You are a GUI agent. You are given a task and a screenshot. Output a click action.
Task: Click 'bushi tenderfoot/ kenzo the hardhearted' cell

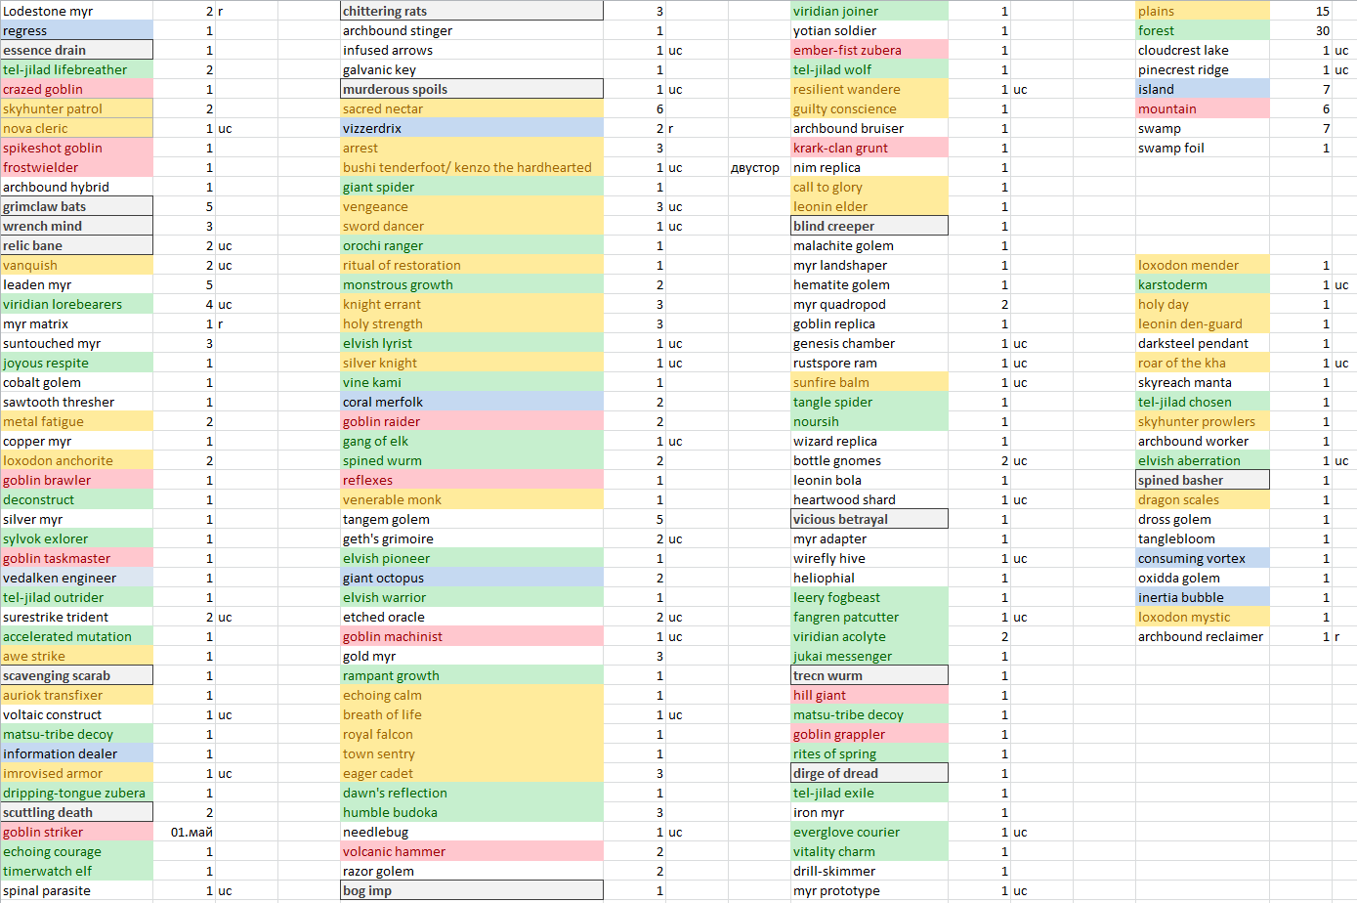pos(472,167)
